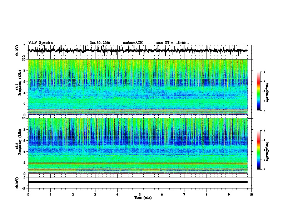Click time axis tick label "10"

tap(251, 194)
